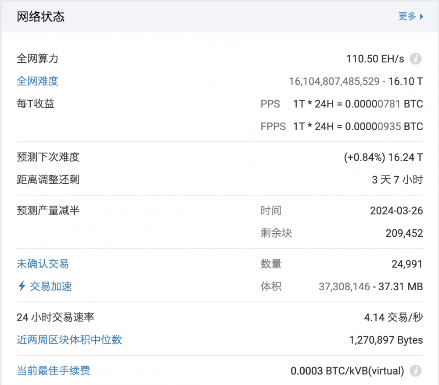The height and width of the screenshot is (385, 439).
Task: Select the FPPS earnings row label
Action: [x=273, y=127]
